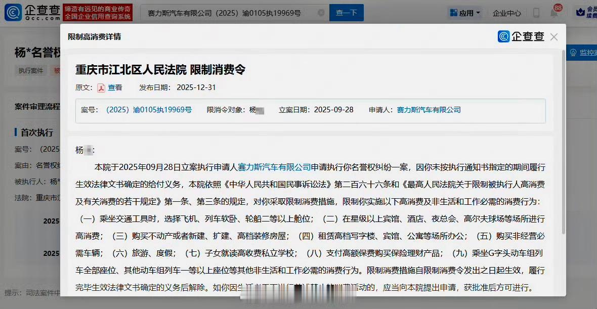Click the PDF icon next to 原文
The width and height of the screenshot is (597, 309).
(101, 88)
